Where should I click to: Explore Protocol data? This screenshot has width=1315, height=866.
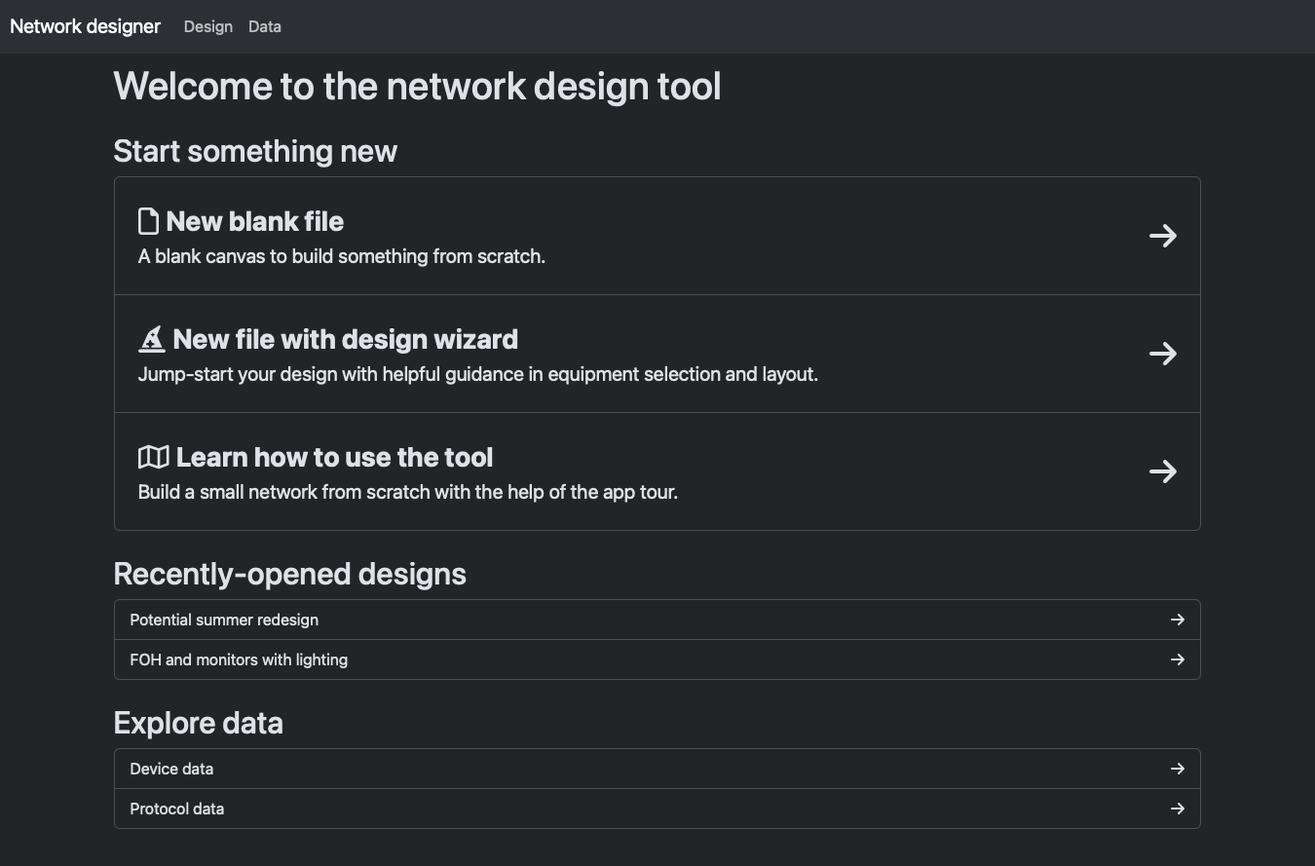coord(176,809)
